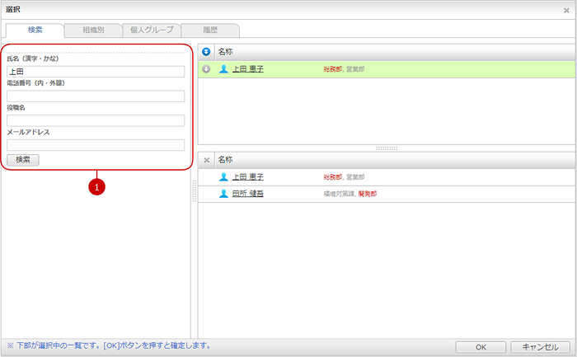The width and height of the screenshot is (577, 357).
Task: Click the 氏名 name input field
Action: pyautogui.click(x=96, y=72)
